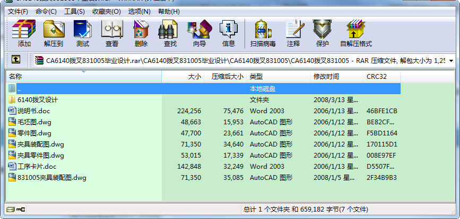Click type cell Word 2003 for 工序卡片.doc
460x219 pixels.
click(267, 167)
